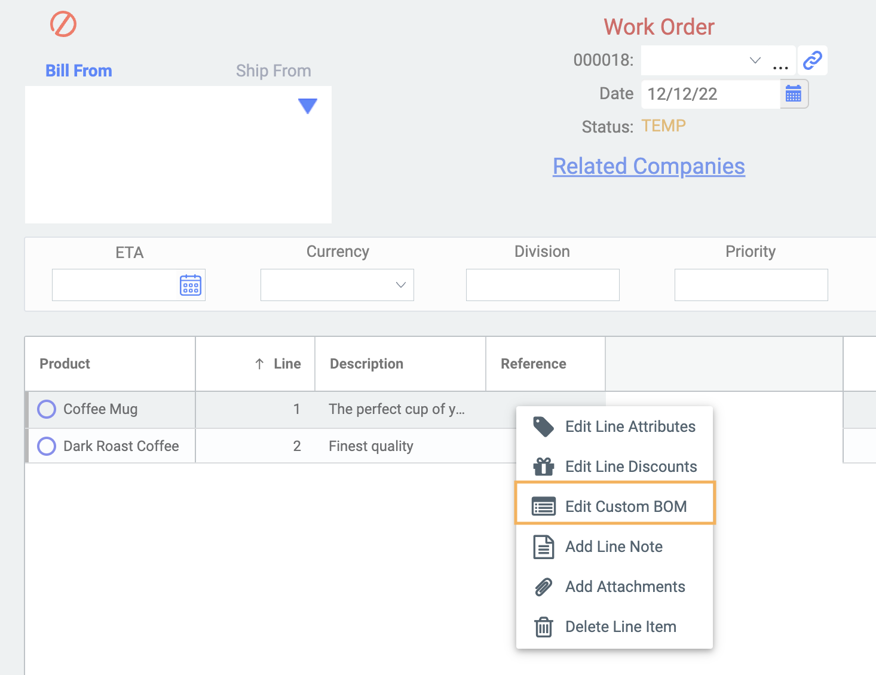Click the Description column header

click(400, 364)
